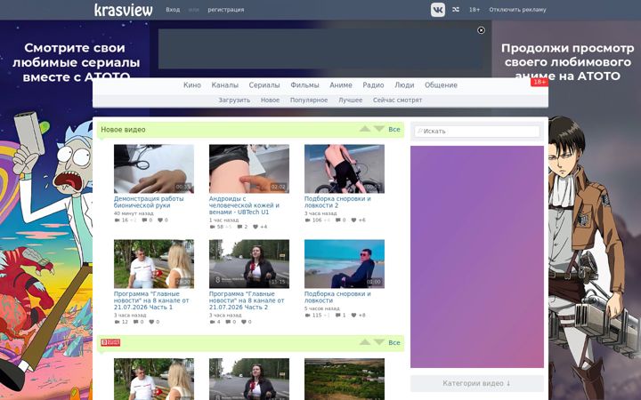
Task: Open the Аниме menu item
Action: click(340, 85)
